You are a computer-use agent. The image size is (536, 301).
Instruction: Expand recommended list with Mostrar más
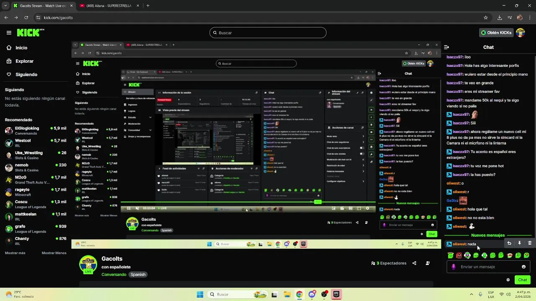pyautogui.click(x=15, y=253)
